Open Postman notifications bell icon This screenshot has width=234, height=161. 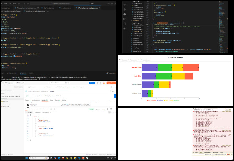101,83
